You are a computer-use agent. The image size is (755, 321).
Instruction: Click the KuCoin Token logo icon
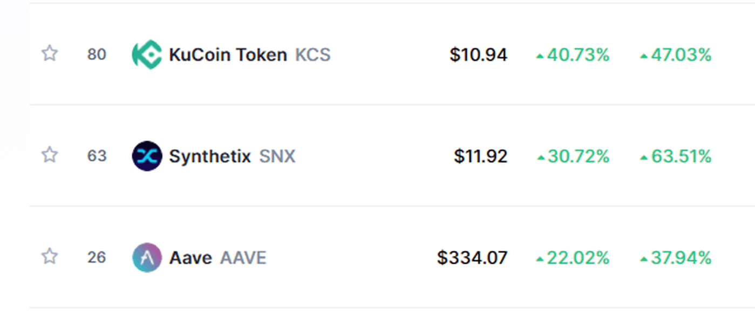tap(147, 54)
